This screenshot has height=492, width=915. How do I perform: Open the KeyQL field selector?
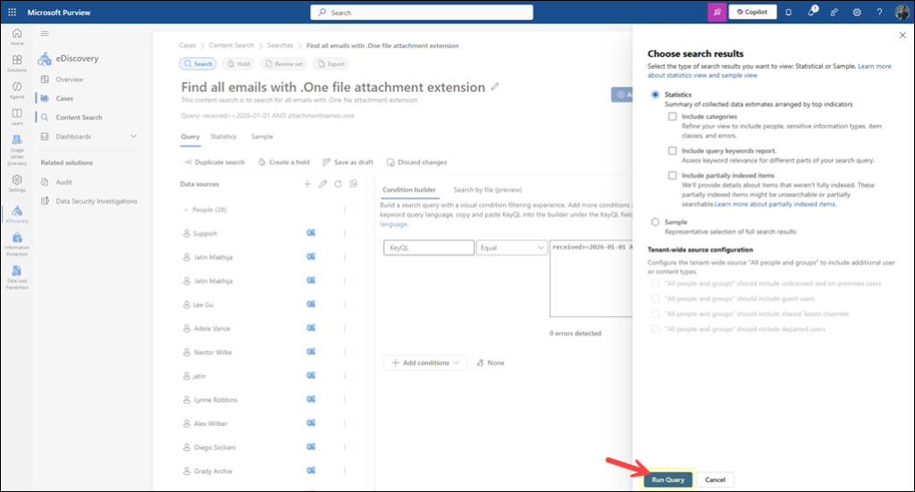click(x=429, y=247)
